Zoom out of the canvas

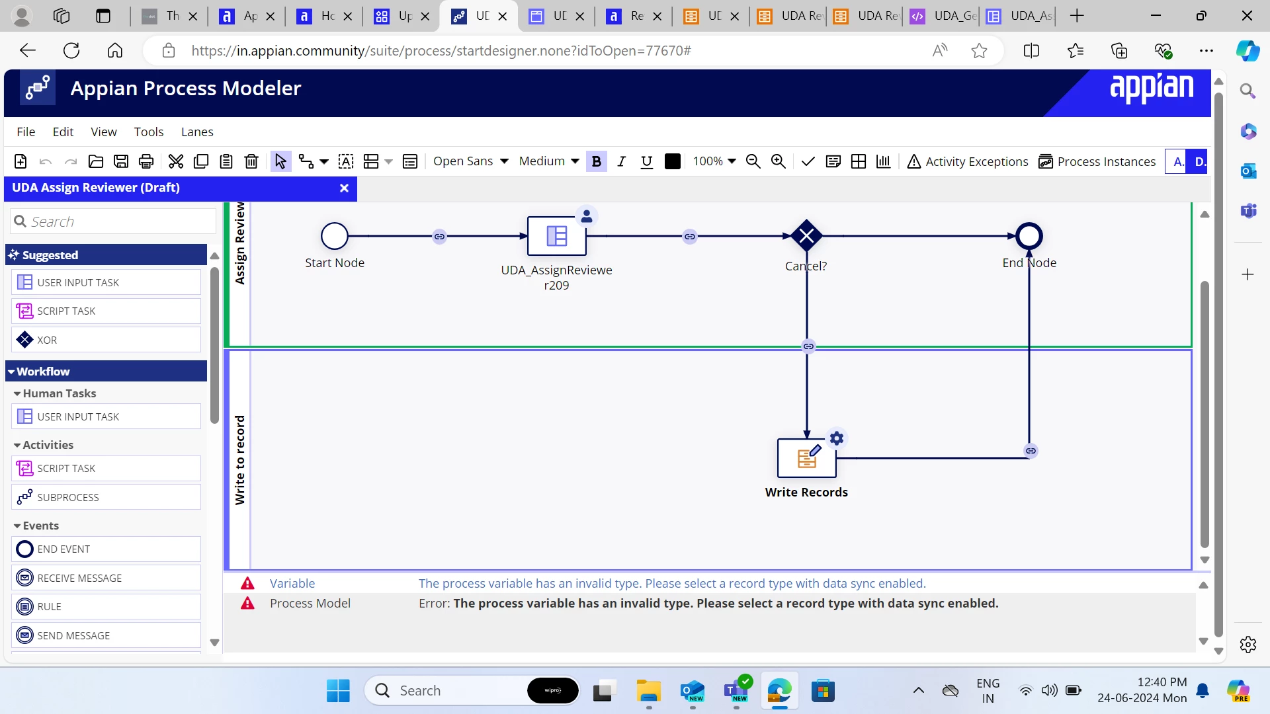(x=753, y=161)
